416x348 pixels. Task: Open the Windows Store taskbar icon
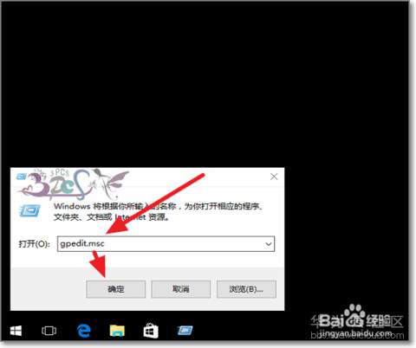151,331
